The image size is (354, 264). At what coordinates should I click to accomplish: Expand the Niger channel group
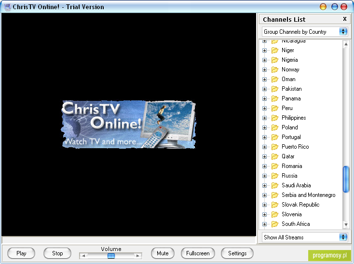pos(265,50)
